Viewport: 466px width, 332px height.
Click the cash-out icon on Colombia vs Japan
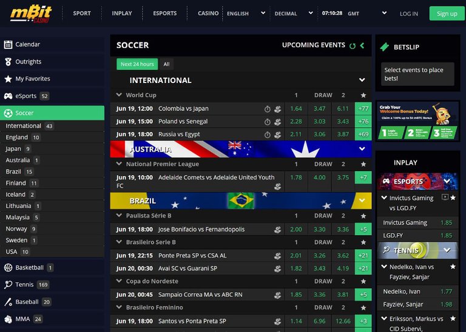point(277,109)
